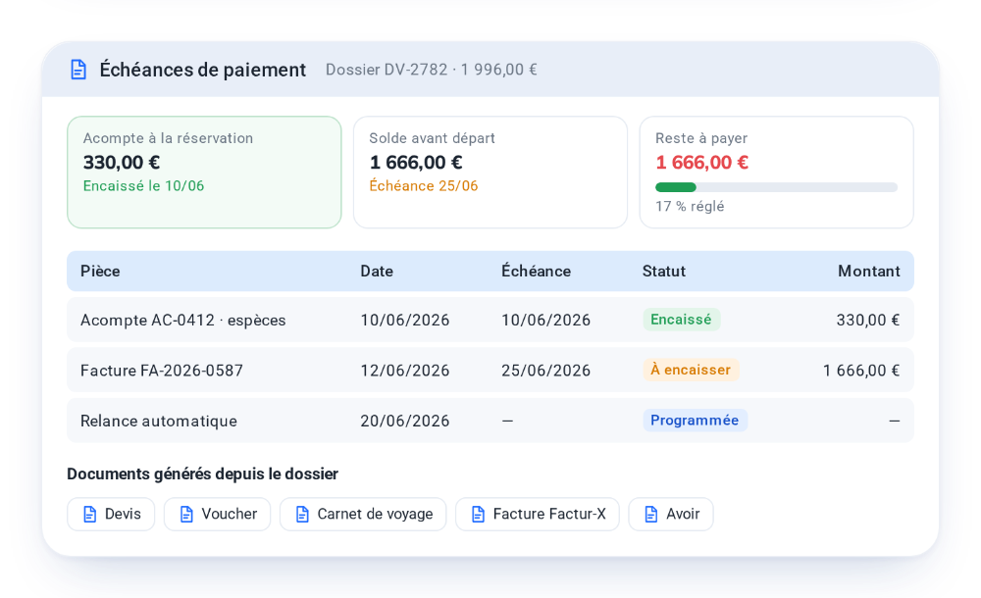Click the À encaisser status badge

pyautogui.click(x=691, y=370)
